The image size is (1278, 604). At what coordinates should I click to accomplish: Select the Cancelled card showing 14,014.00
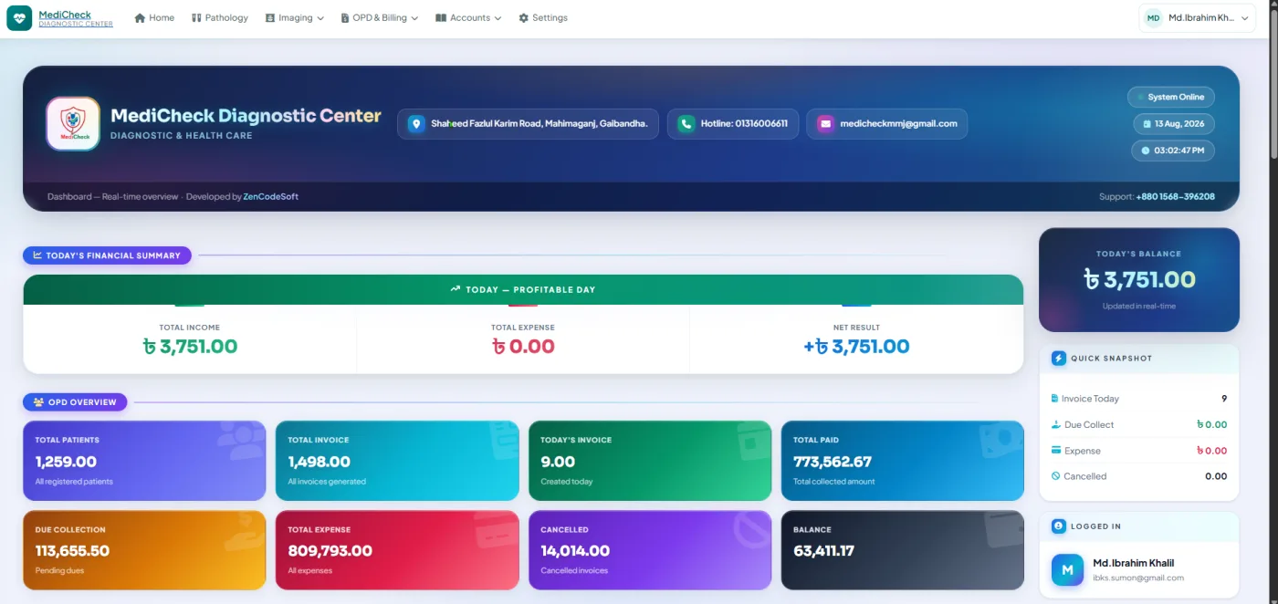pos(650,550)
